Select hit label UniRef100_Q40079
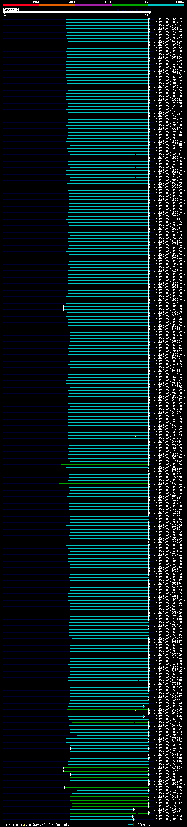The height and width of the screenshot is (827, 187). pos(167,32)
